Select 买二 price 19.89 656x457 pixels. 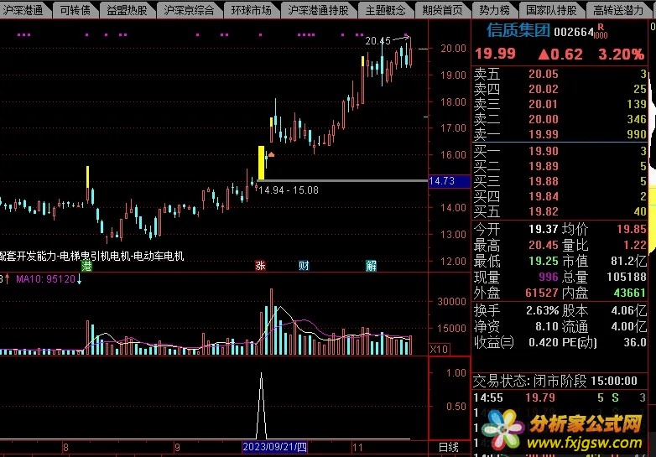[543, 166]
